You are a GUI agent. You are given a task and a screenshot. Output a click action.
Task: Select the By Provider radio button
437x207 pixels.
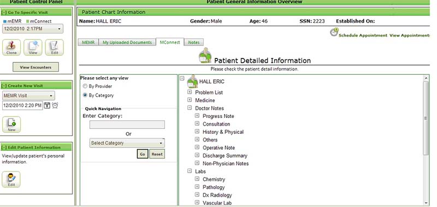pos(85,86)
